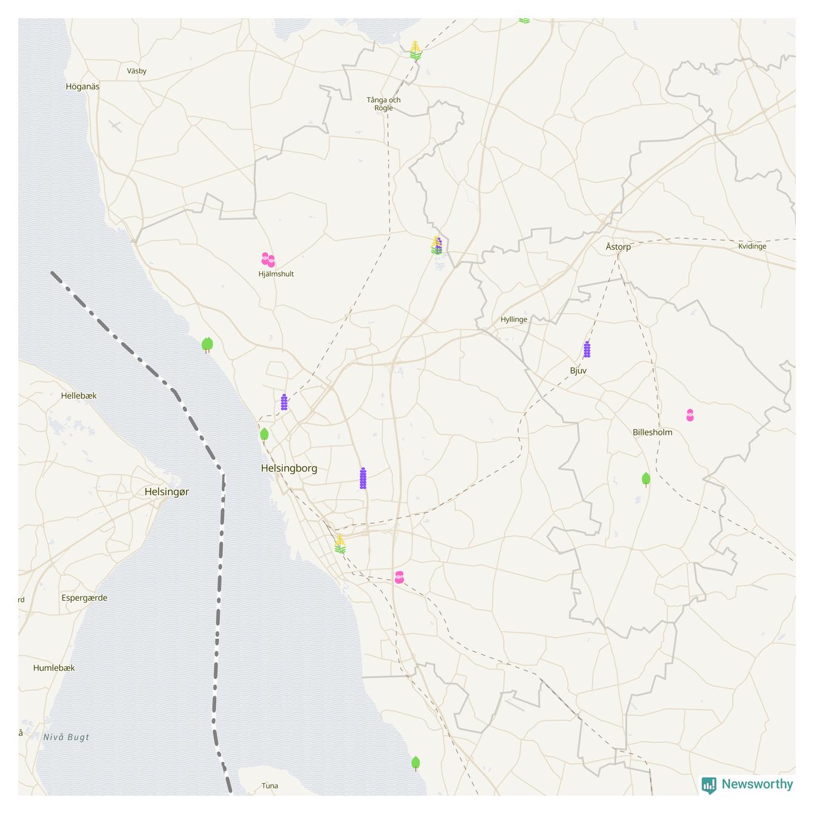The height and width of the screenshot is (814, 814).
Task: Click the pink flower marker northeast of Billesholm
Action: [x=690, y=416]
